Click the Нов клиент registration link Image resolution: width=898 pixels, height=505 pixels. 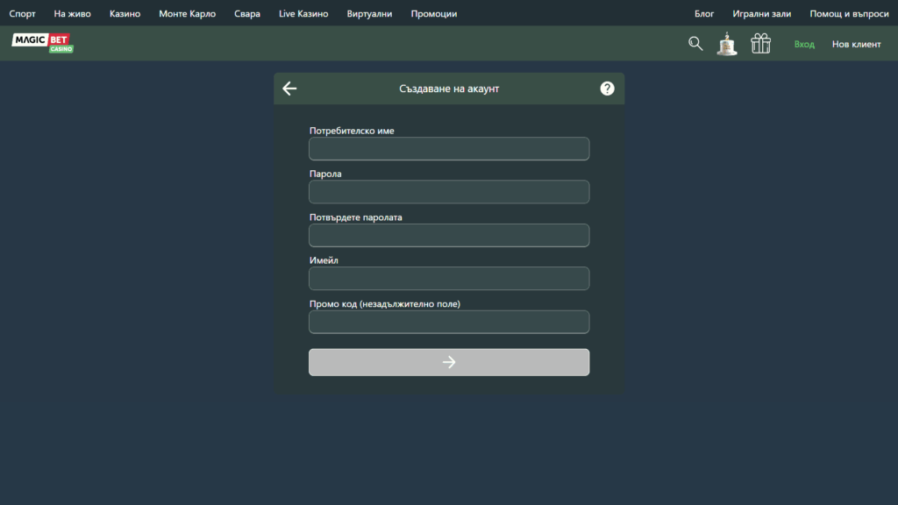click(x=856, y=45)
